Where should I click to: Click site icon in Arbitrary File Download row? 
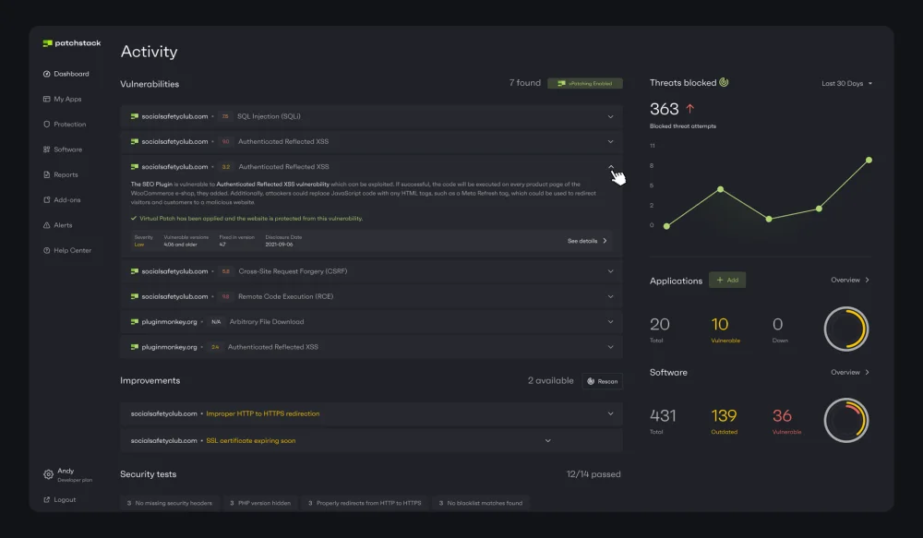tap(134, 322)
